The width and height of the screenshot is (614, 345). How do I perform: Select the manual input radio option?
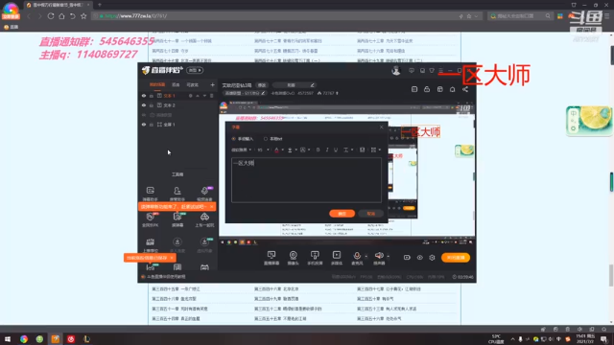coord(234,139)
